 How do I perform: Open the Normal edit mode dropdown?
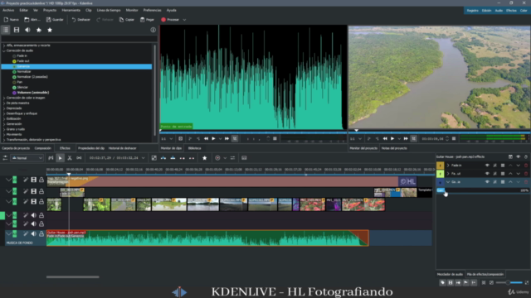pyautogui.click(x=27, y=158)
